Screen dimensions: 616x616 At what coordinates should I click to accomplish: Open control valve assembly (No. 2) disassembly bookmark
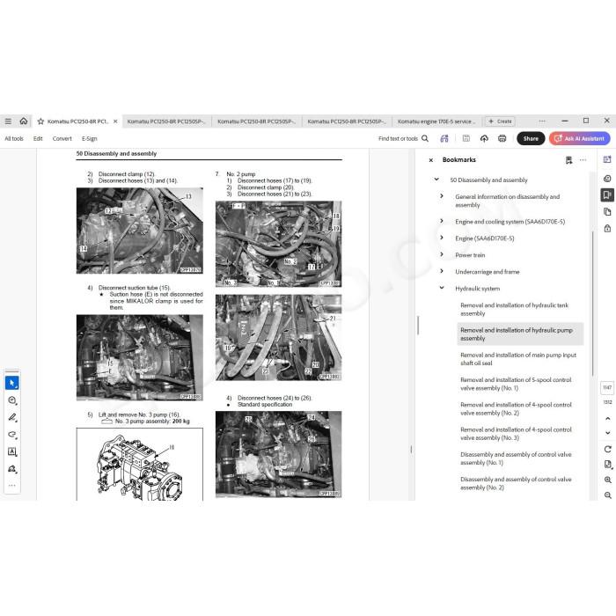[516, 483]
